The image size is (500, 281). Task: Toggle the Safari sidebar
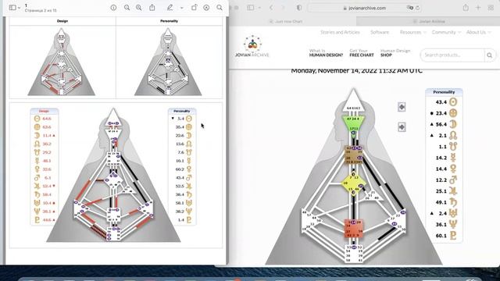click(x=251, y=8)
